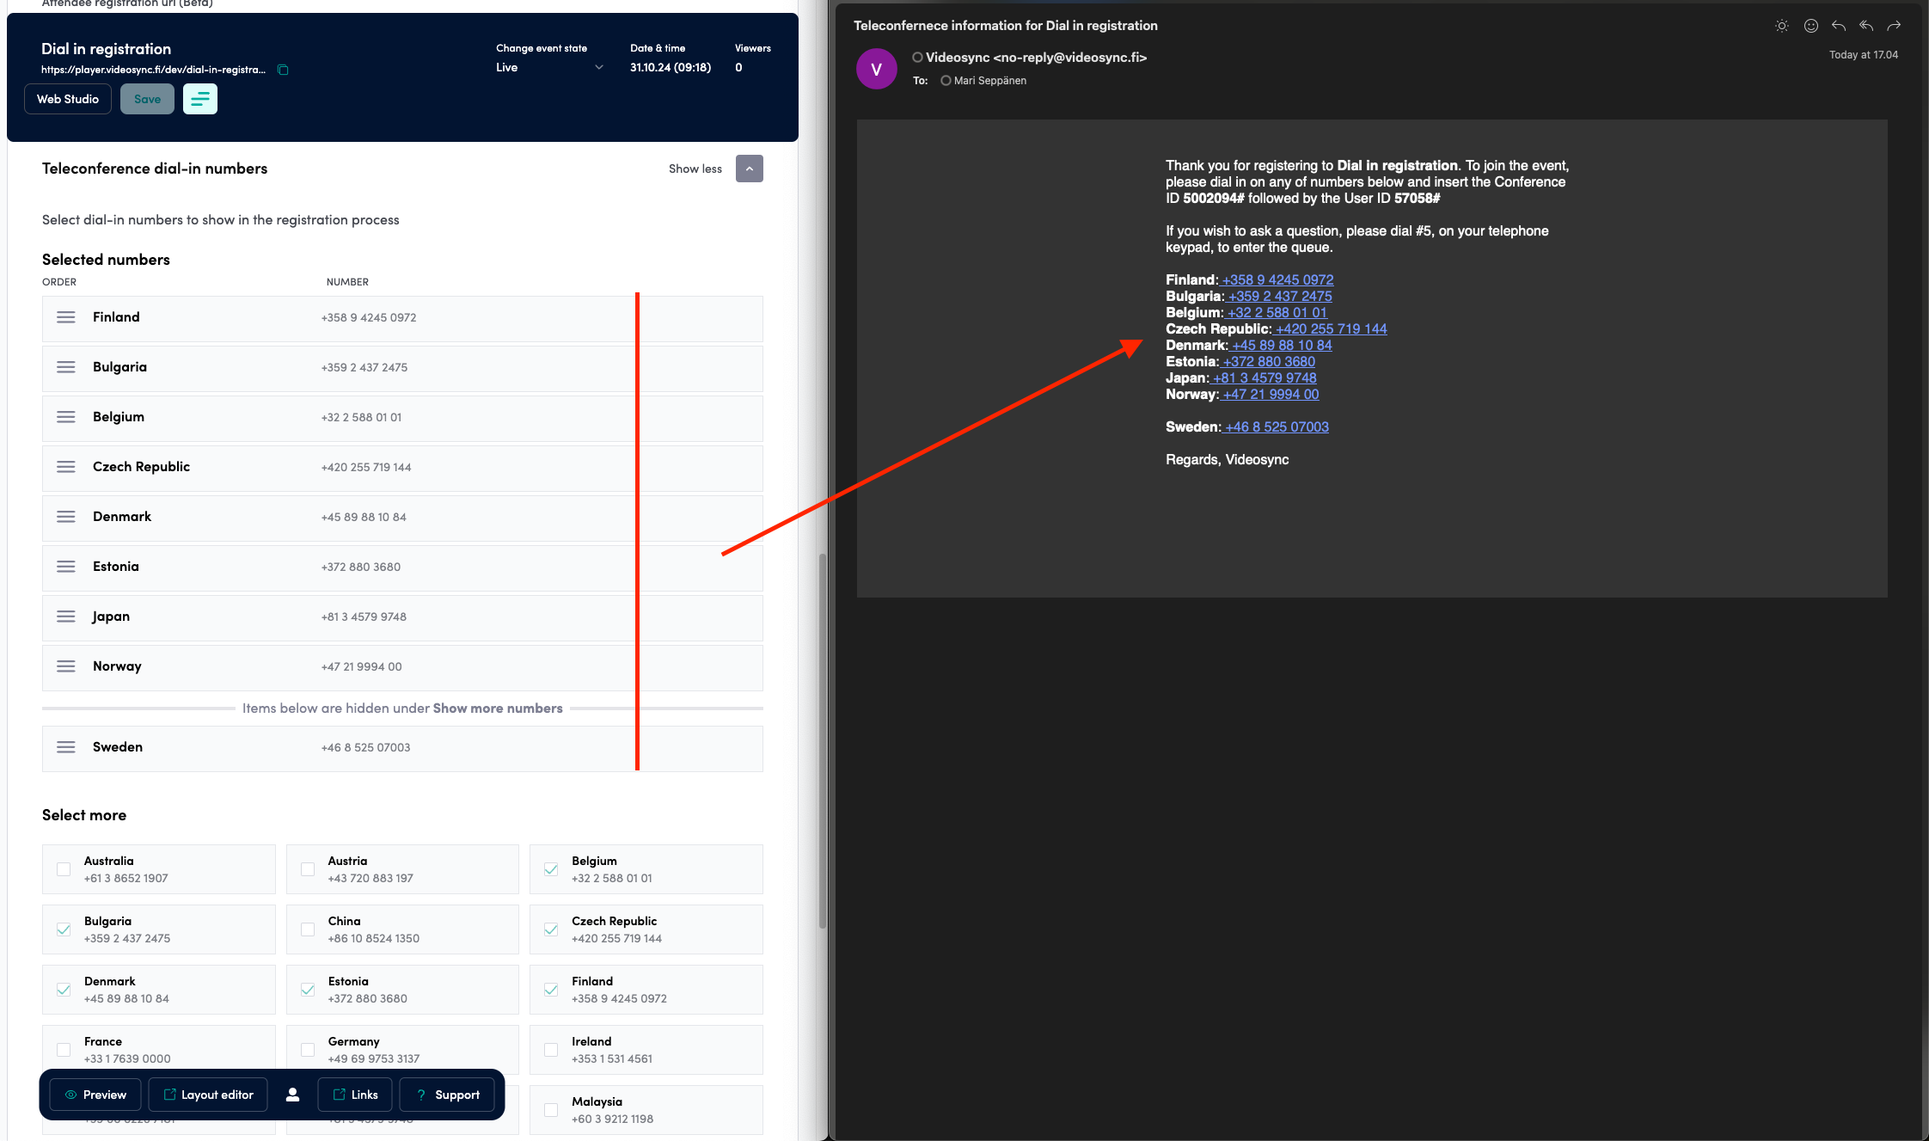Copy the attendee registration url

(x=283, y=70)
